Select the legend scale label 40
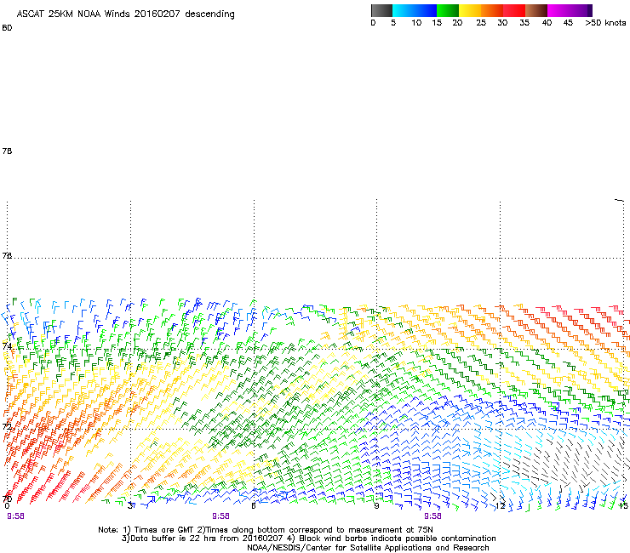The height and width of the screenshot is (553, 630). click(x=547, y=23)
